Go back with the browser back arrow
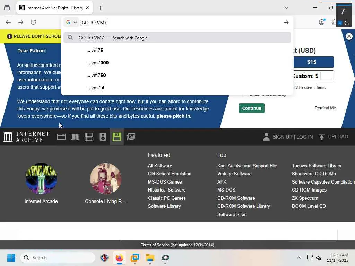This screenshot has height=266, width=355. pos(8,22)
